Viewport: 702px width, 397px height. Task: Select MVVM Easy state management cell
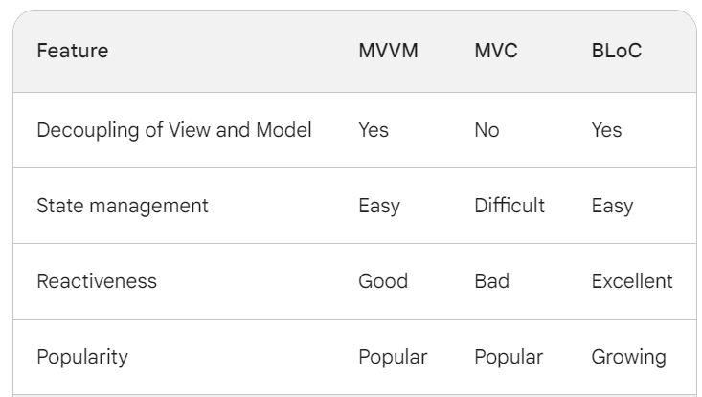[379, 206]
